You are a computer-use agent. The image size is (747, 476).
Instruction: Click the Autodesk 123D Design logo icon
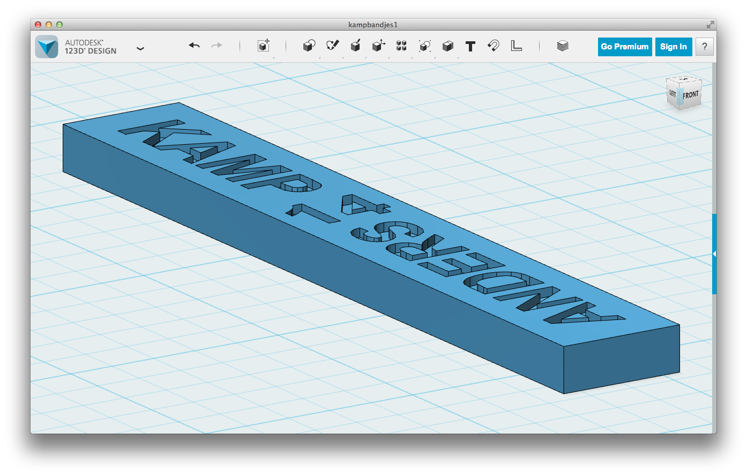tap(46, 47)
